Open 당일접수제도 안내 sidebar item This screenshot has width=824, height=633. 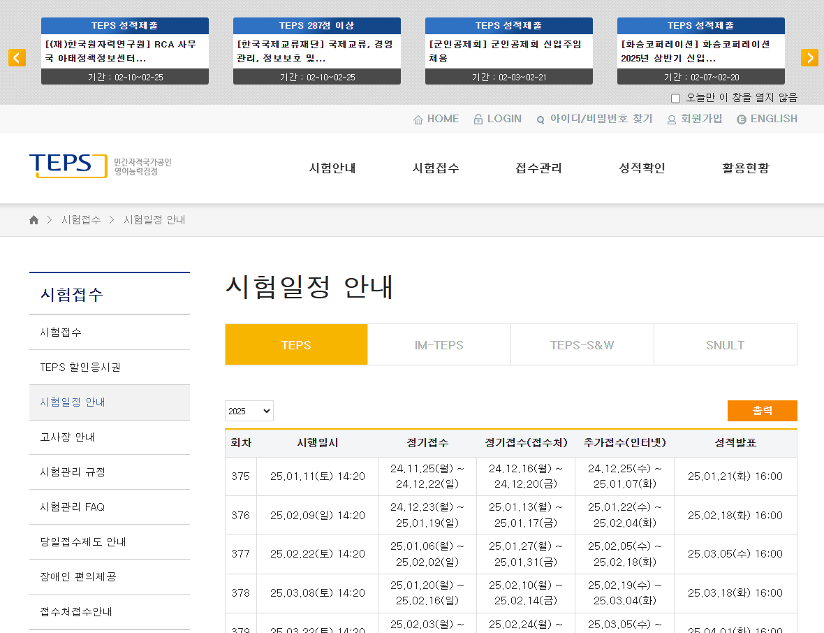coord(110,542)
